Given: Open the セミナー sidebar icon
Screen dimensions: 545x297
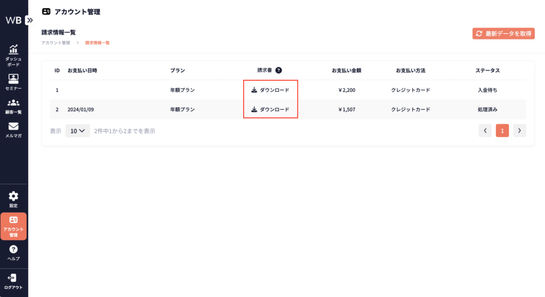Looking at the screenshot, I should 13,81.
